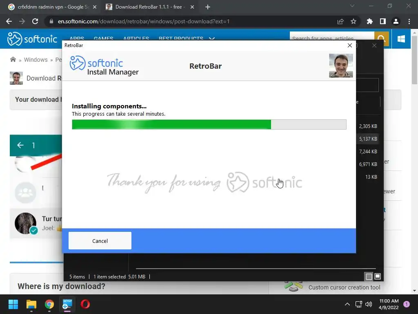This screenshot has width=418, height=314.
Task: Click the orange search button
Action: pyautogui.click(x=382, y=38)
